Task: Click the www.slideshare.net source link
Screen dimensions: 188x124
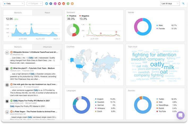Action: (x=18, y=114)
